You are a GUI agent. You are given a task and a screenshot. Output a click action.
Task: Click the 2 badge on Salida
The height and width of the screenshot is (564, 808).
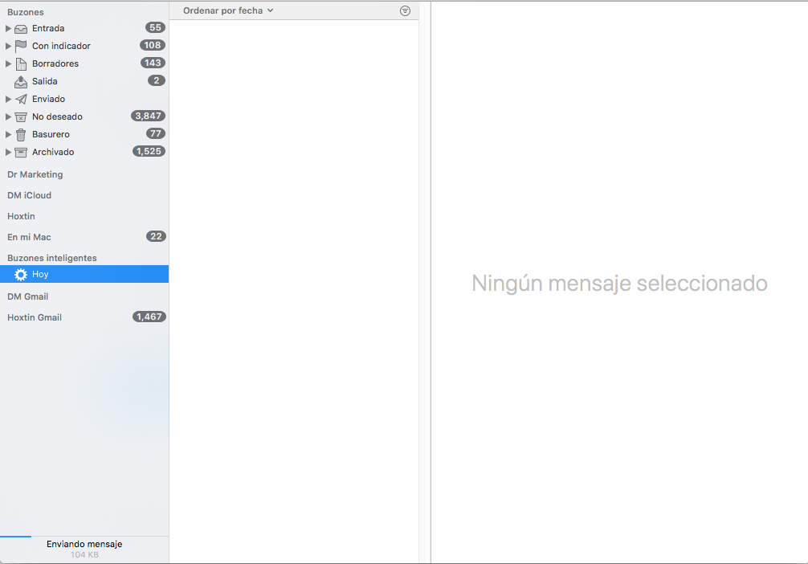point(156,80)
